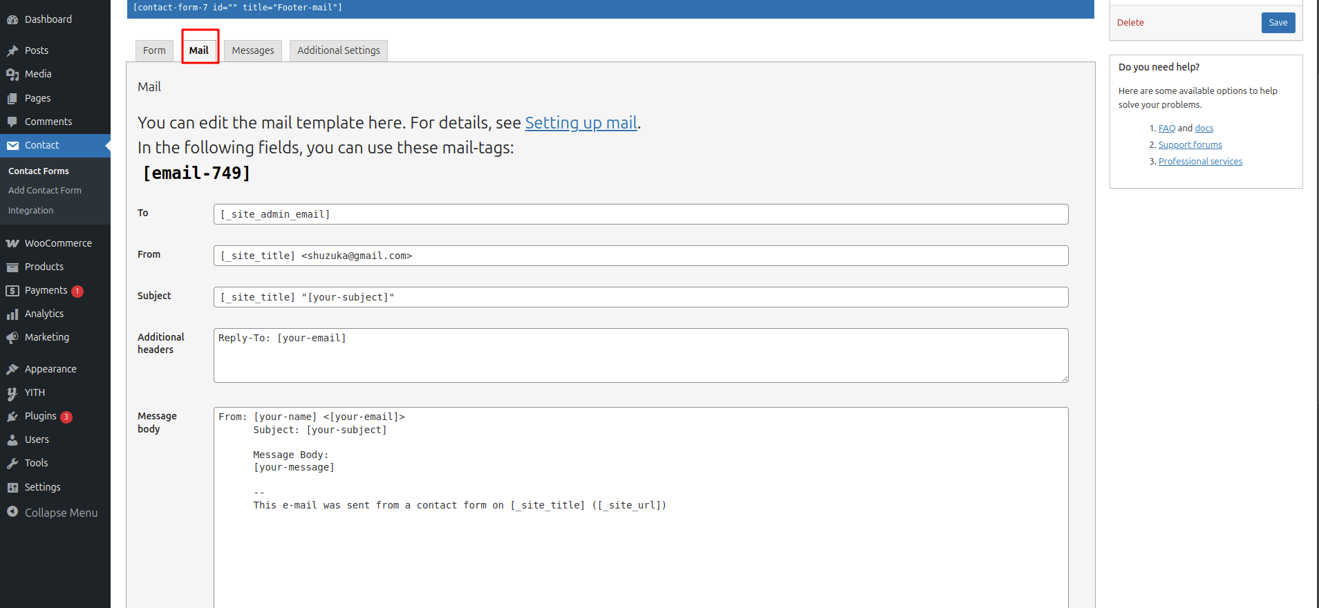Open the Professional services link
Screen dimensions: 1319x608
(1200, 162)
